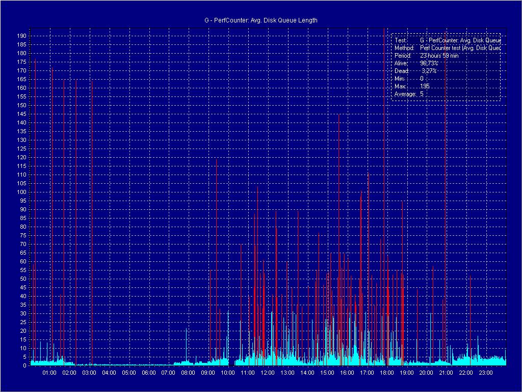The height and width of the screenshot is (392, 522).
Task: Click the 06:00 time axis label
Action: [x=148, y=373]
